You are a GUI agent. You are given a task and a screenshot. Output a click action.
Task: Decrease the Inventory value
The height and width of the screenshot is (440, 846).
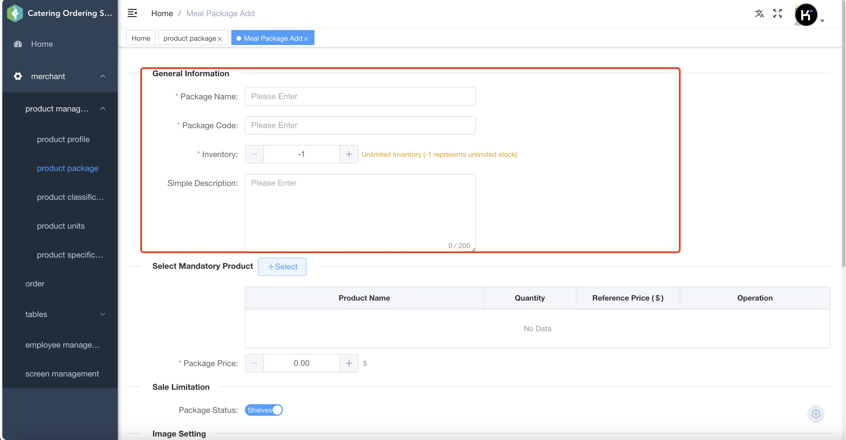click(x=254, y=154)
